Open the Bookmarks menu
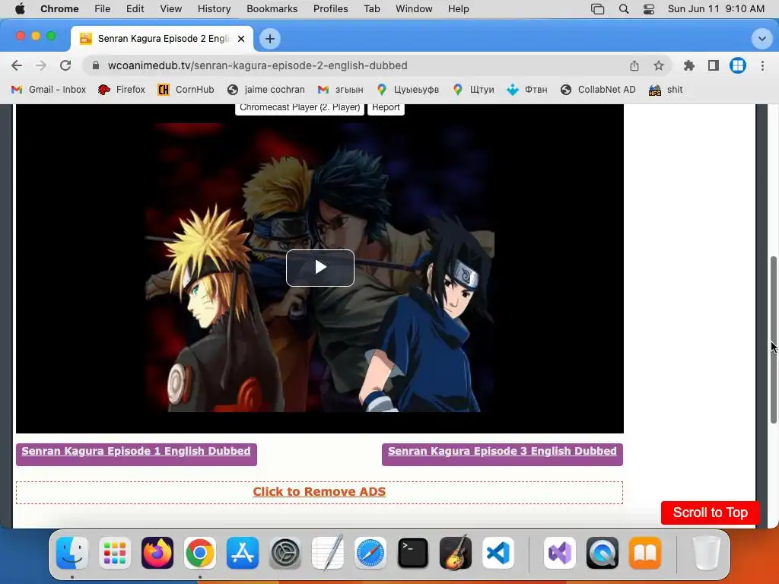 (272, 9)
